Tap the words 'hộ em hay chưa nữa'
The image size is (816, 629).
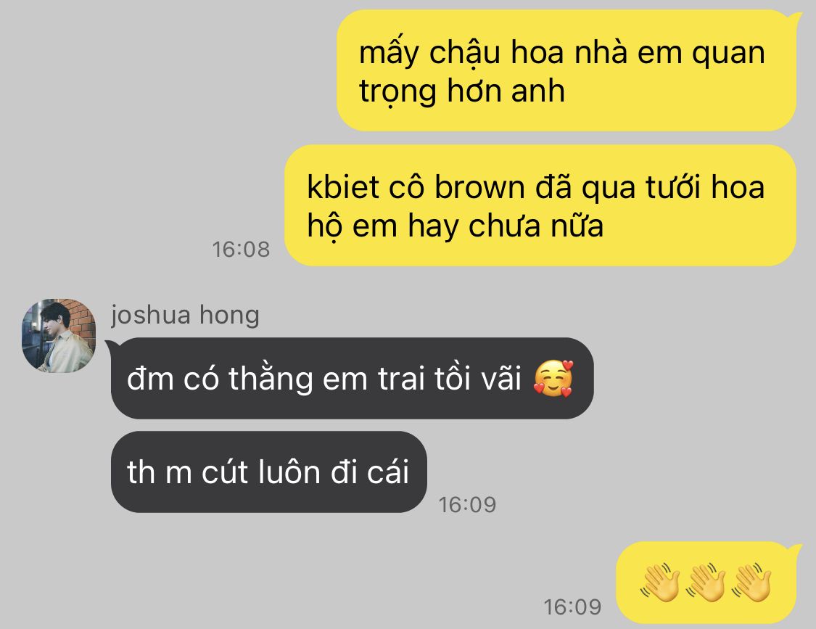coord(456,227)
